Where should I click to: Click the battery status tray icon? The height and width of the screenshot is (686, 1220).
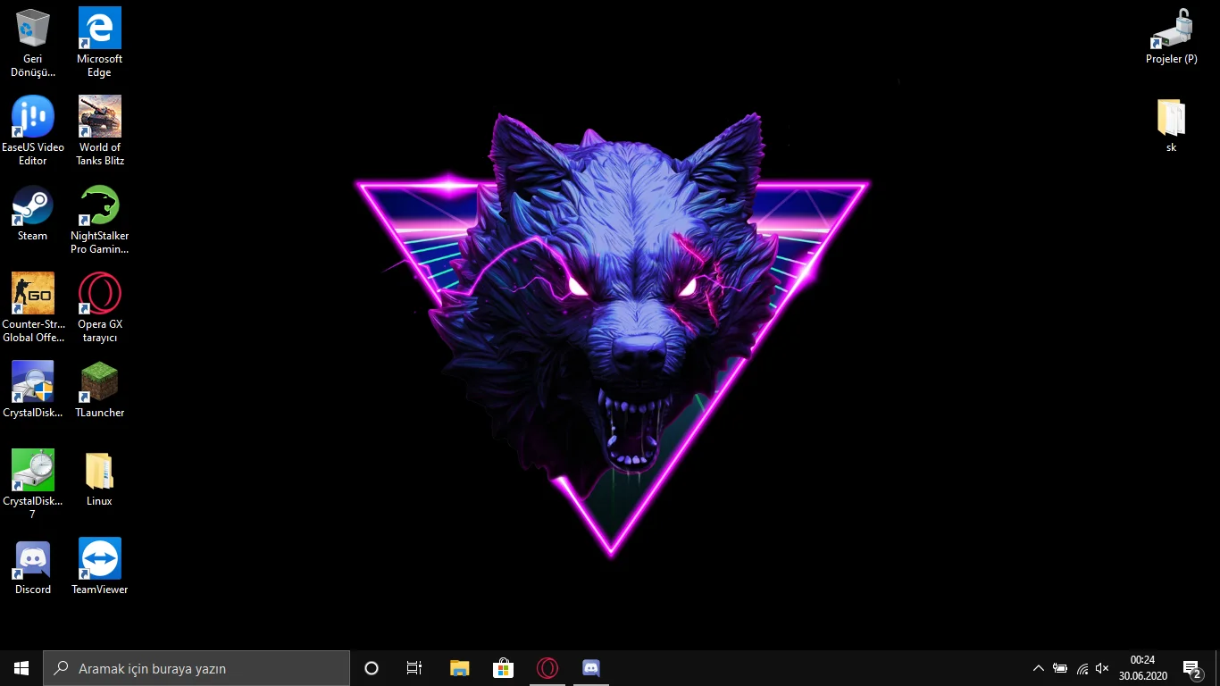1060,668
